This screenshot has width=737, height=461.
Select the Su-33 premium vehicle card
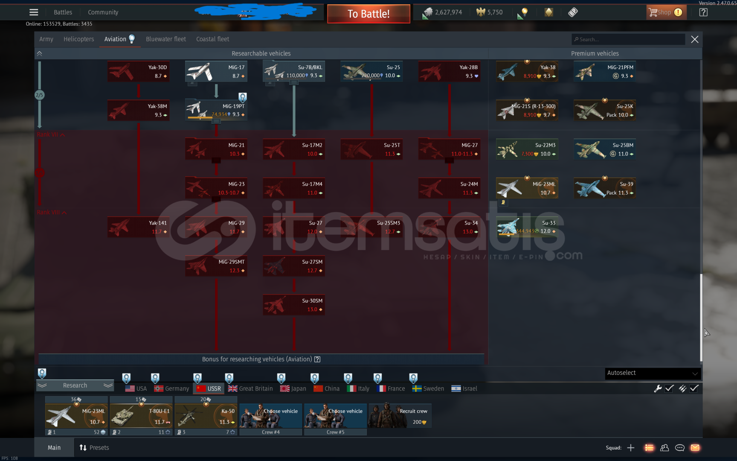tap(527, 227)
